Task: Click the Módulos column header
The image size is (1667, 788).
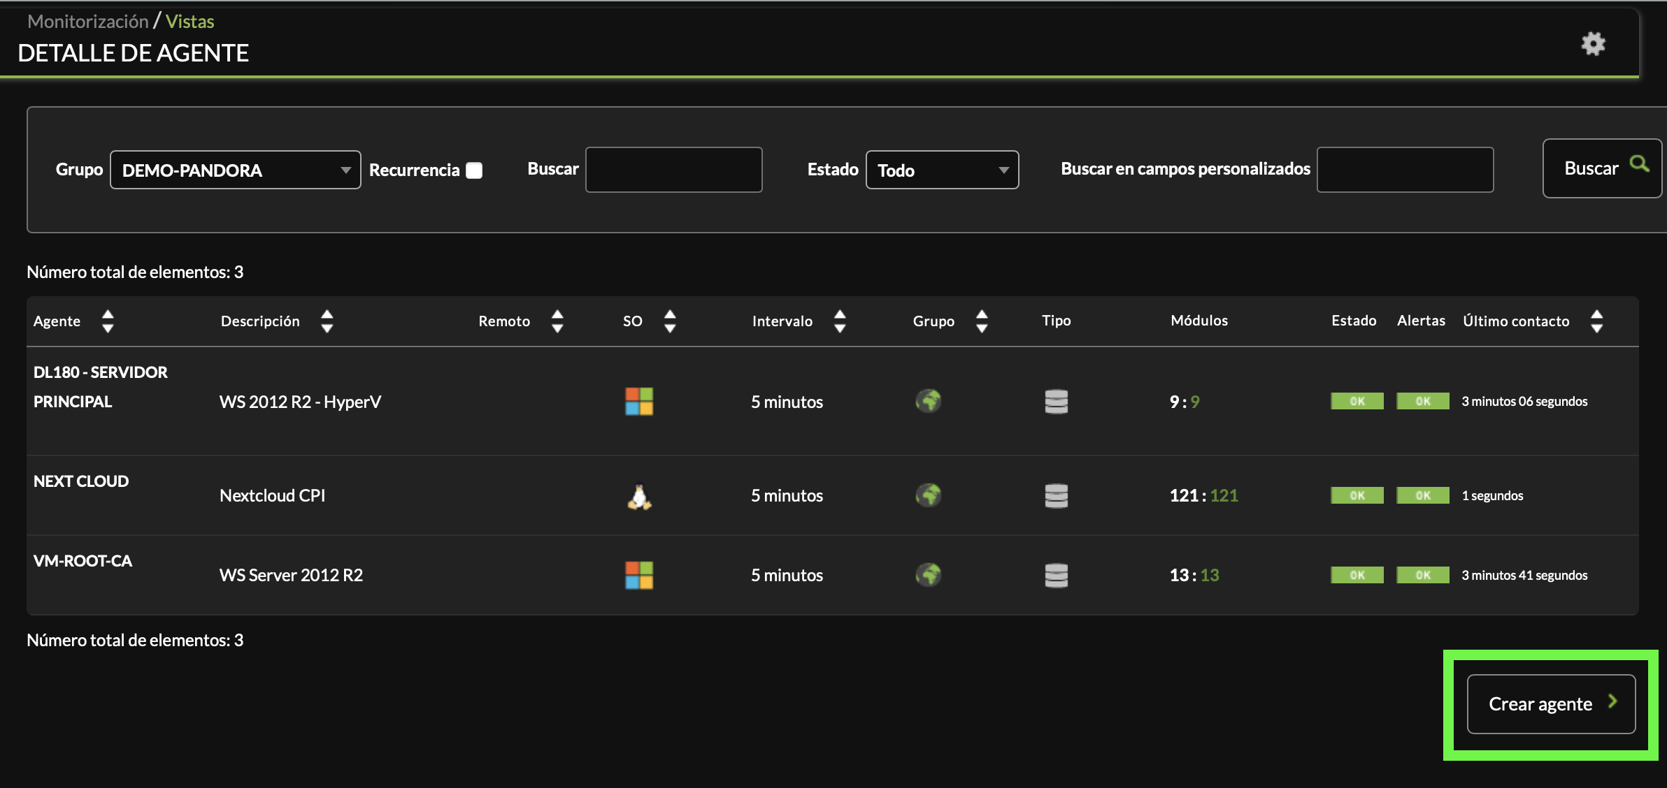Action: click(x=1199, y=320)
